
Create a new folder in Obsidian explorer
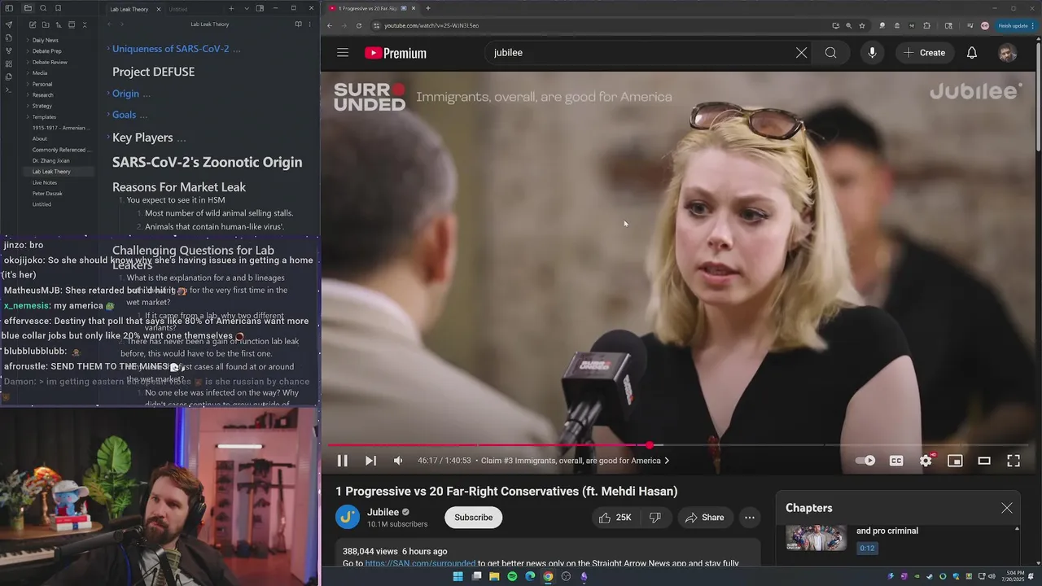[x=45, y=25]
